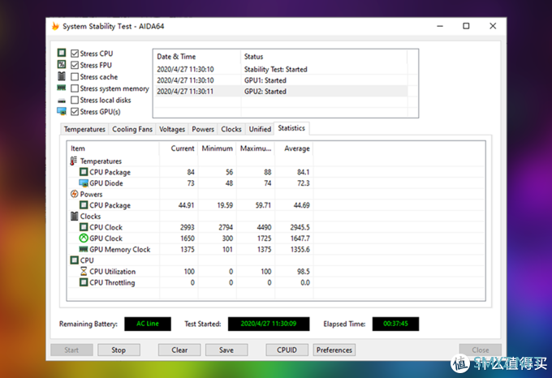The width and height of the screenshot is (552, 378).
Task: Maximize the AIDA64 window
Action: (x=466, y=26)
